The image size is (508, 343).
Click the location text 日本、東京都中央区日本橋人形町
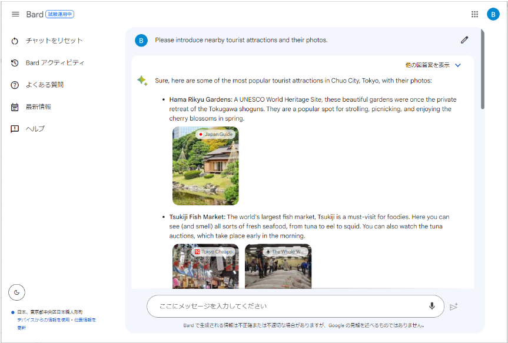pyautogui.click(x=50, y=312)
